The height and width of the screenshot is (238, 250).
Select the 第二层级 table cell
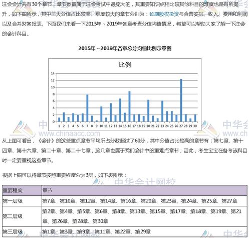tap(22, 216)
